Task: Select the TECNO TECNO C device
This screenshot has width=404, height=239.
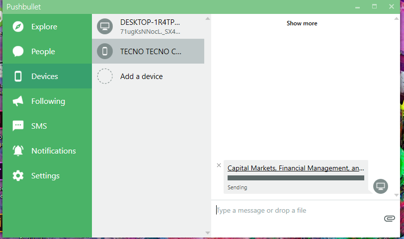Action: [x=148, y=51]
